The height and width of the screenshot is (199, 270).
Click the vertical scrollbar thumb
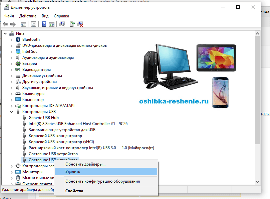[257, 90]
